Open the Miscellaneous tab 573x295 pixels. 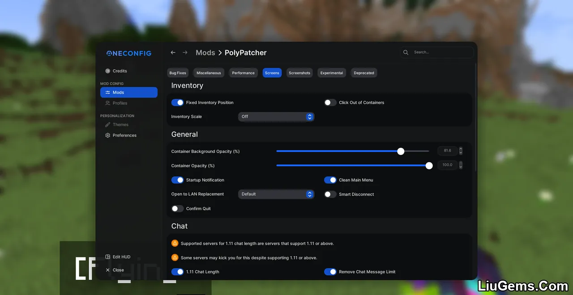point(209,73)
